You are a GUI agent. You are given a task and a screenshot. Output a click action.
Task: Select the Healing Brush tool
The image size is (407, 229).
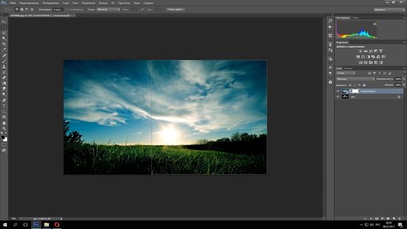coord(4,55)
